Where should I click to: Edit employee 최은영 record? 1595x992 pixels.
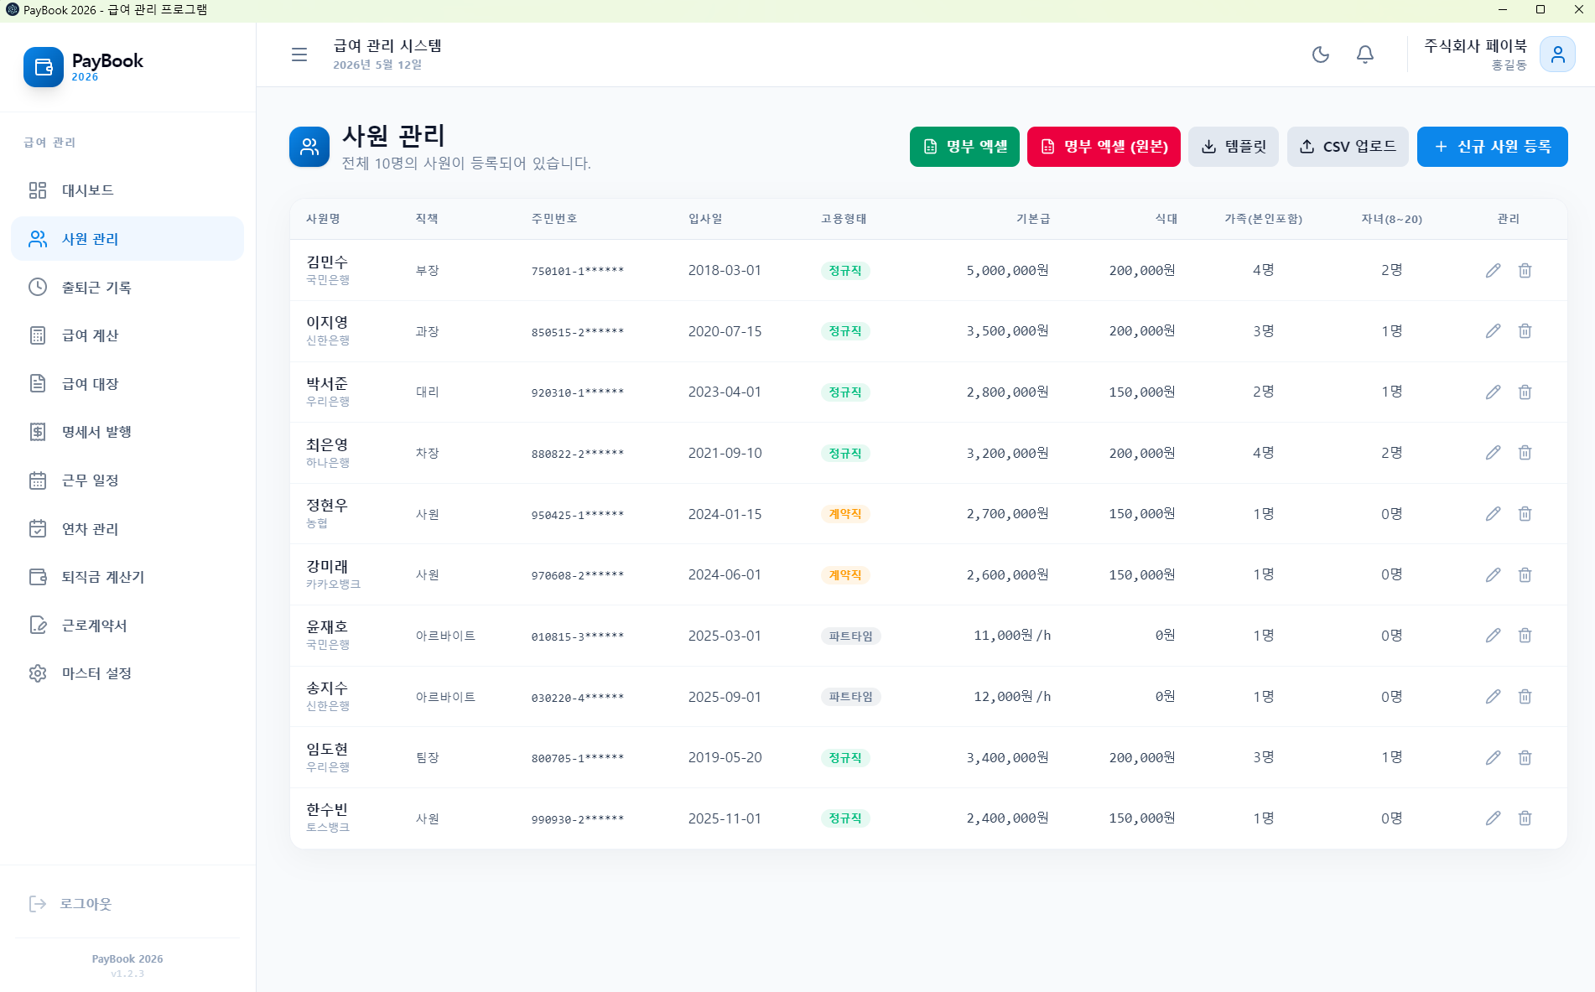point(1494,453)
